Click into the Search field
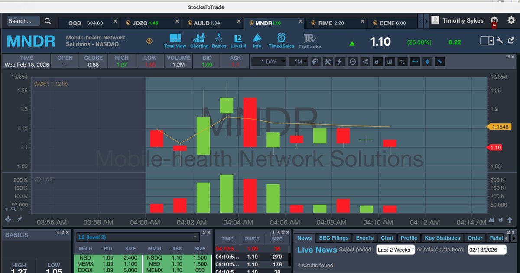The image size is (520, 273). tap(23, 21)
